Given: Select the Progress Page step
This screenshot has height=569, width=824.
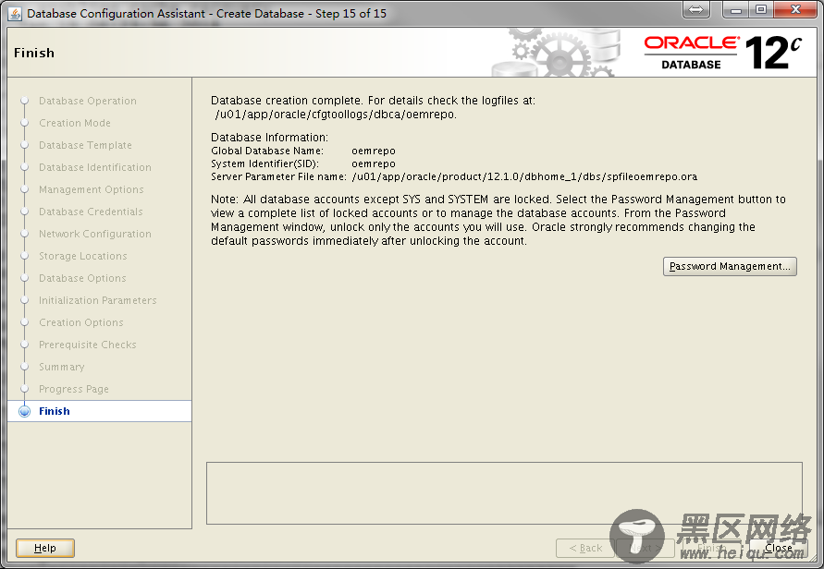Looking at the screenshot, I should 74,389.
